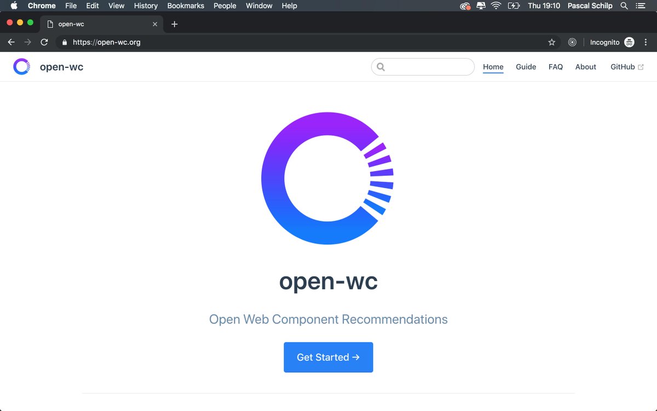Focus the site search box

coord(423,67)
